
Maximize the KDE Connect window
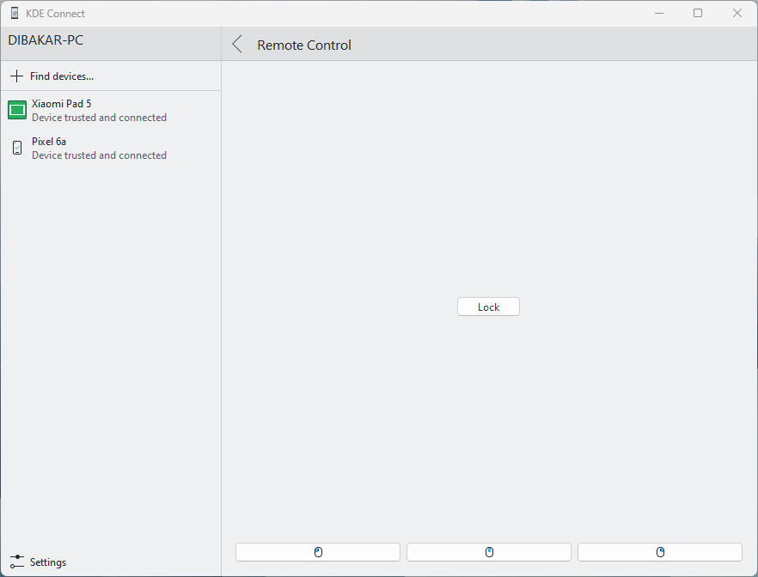click(x=698, y=13)
